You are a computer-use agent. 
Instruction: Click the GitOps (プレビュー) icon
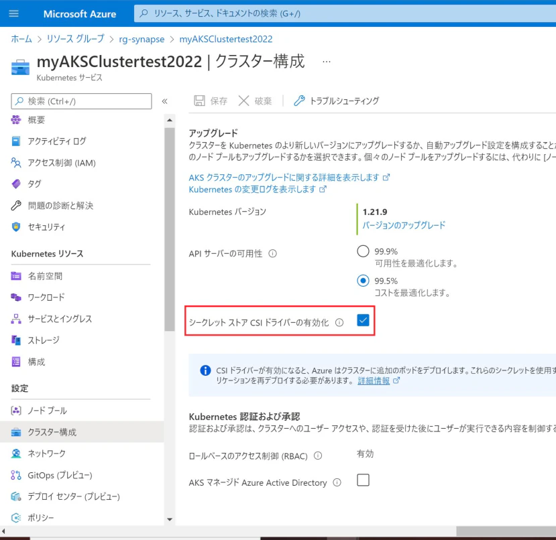[16, 475]
